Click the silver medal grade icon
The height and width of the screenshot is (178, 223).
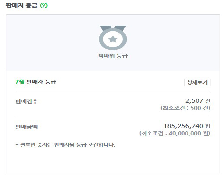point(113,38)
